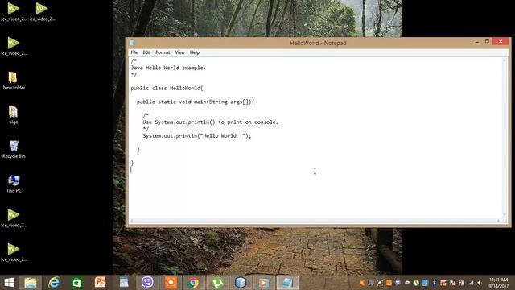Click the HelloWorld - Notepad title bar

318,43
